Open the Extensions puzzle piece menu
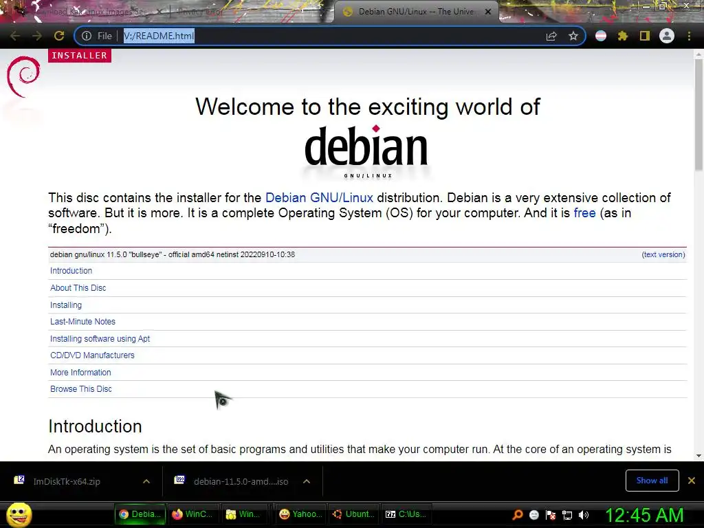The image size is (704, 528). (623, 36)
